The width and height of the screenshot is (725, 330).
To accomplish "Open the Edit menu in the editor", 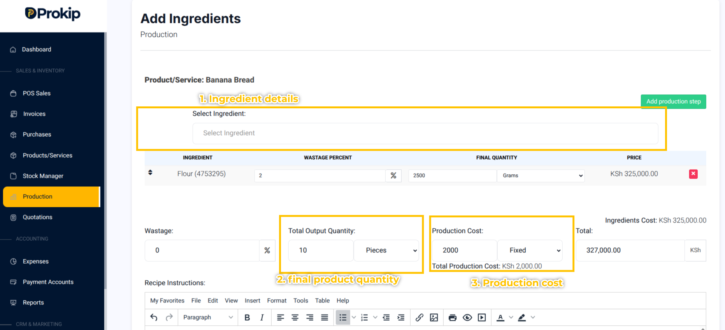I will (213, 301).
